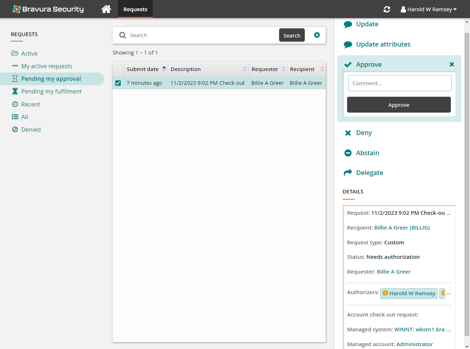Click the Bravura Security logo
Image resolution: width=470 pixels, height=349 pixels.
(48, 9)
